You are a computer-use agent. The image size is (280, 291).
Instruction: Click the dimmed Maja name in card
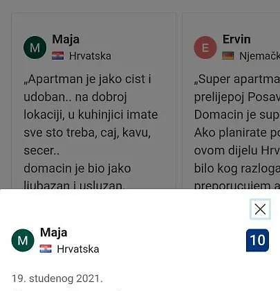[x=66, y=39]
